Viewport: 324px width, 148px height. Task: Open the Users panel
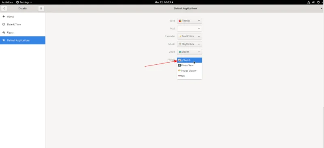pyautogui.click(x=23, y=32)
